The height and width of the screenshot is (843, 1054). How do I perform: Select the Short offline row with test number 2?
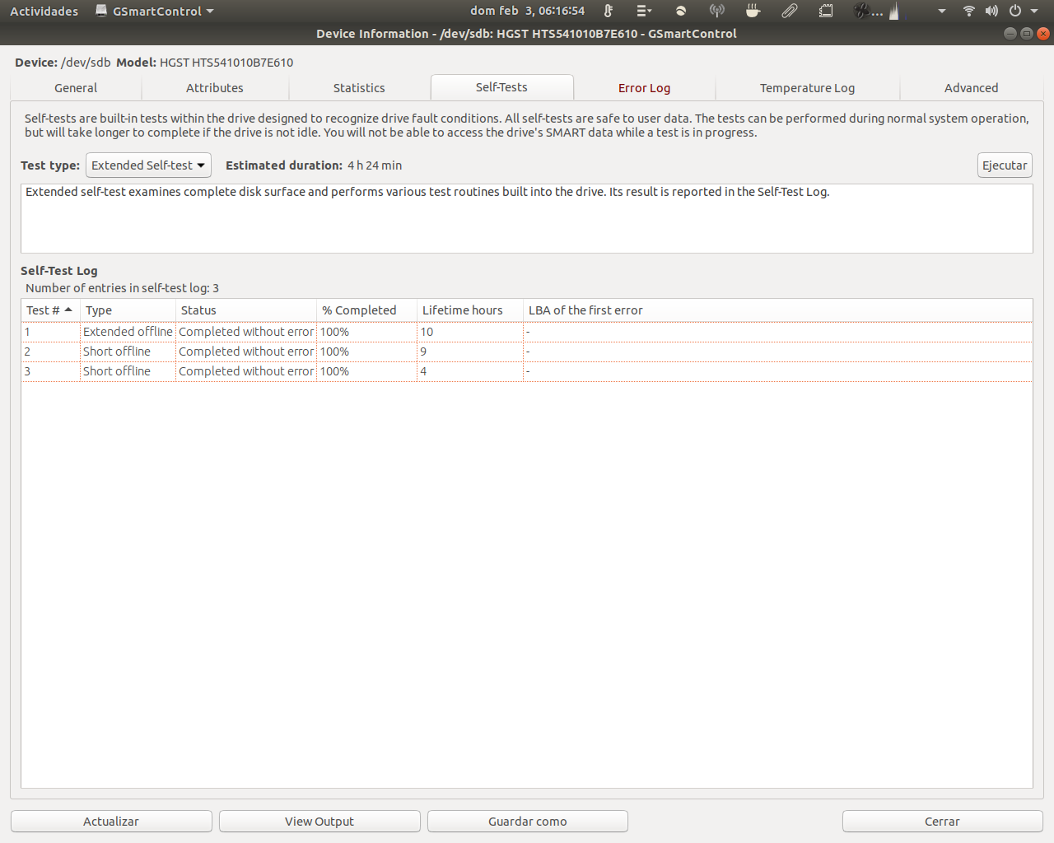click(x=527, y=352)
